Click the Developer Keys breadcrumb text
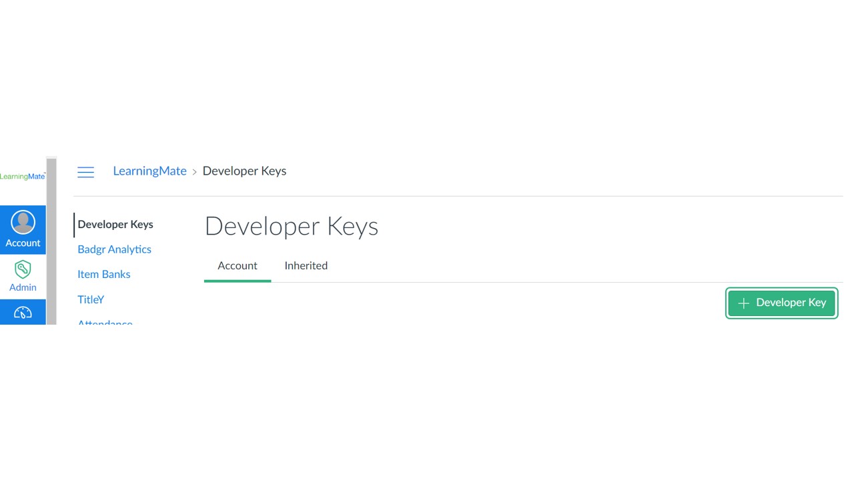The width and height of the screenshot is (854, 480). 244,171
